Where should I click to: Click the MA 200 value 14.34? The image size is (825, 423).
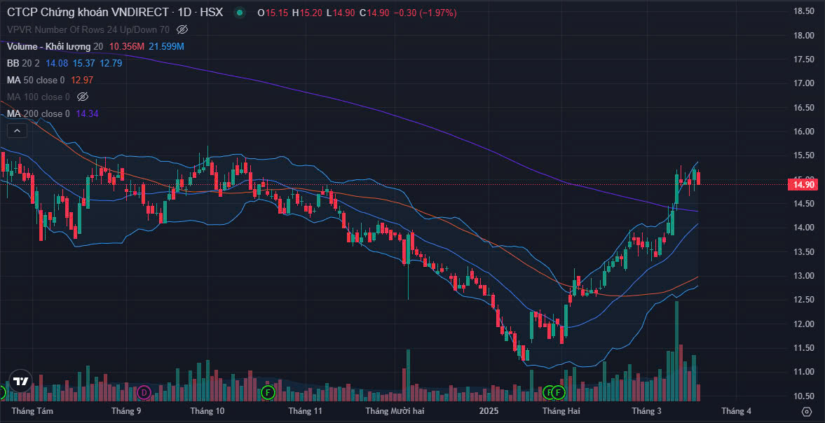point(88,113)
